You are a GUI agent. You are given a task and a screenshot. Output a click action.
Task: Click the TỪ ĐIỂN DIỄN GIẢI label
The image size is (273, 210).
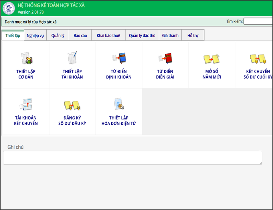point(165,74)
